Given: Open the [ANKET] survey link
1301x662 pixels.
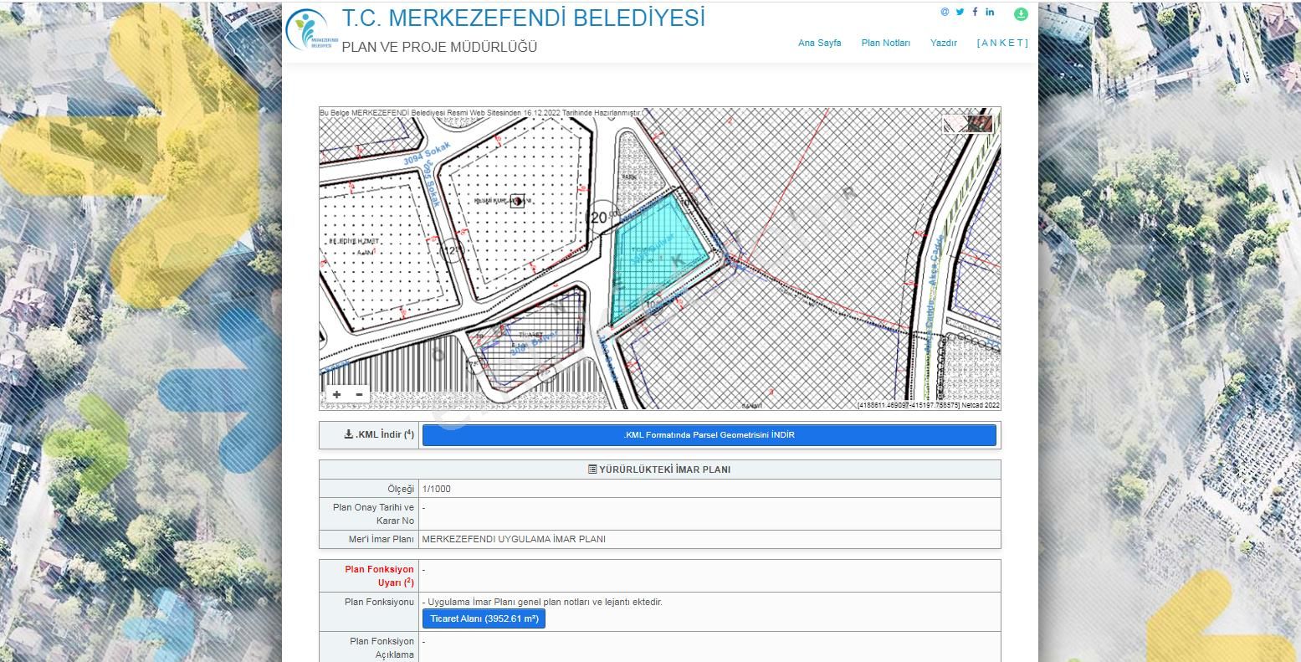Looking at the screenshot, I should pos(1002,43).
